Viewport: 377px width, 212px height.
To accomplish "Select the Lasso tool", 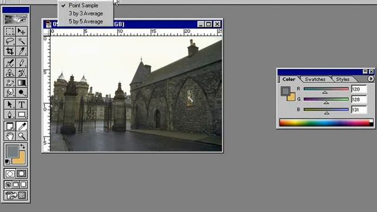I will pos(10,41).
